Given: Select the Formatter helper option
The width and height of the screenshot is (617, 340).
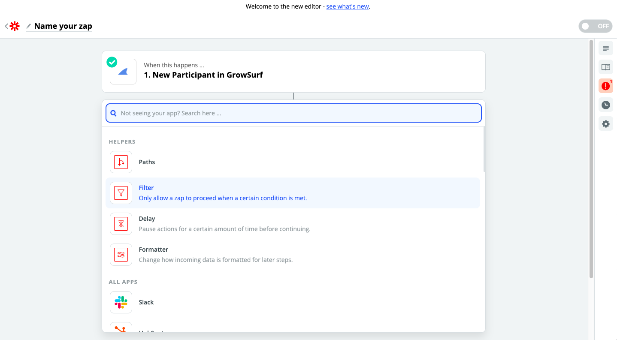Looking at the screenshot, I should pyautogui.click(x=293, y=255).
